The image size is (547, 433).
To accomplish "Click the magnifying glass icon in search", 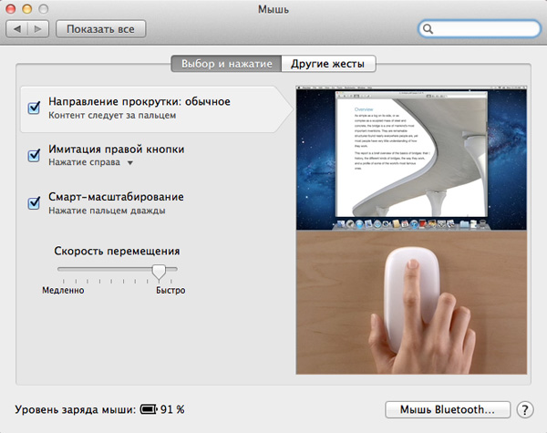I will point(430,29).
